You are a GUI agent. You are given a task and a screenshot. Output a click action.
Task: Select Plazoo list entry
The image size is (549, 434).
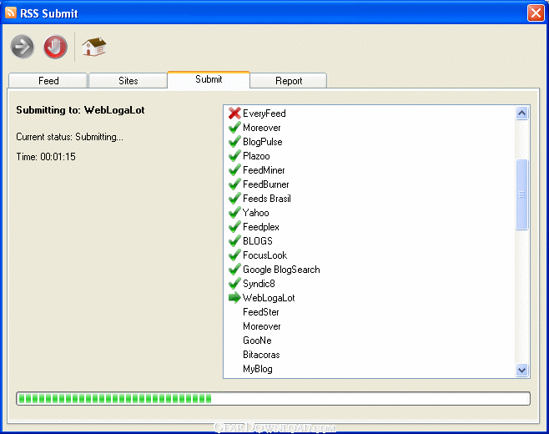point(256,156)
